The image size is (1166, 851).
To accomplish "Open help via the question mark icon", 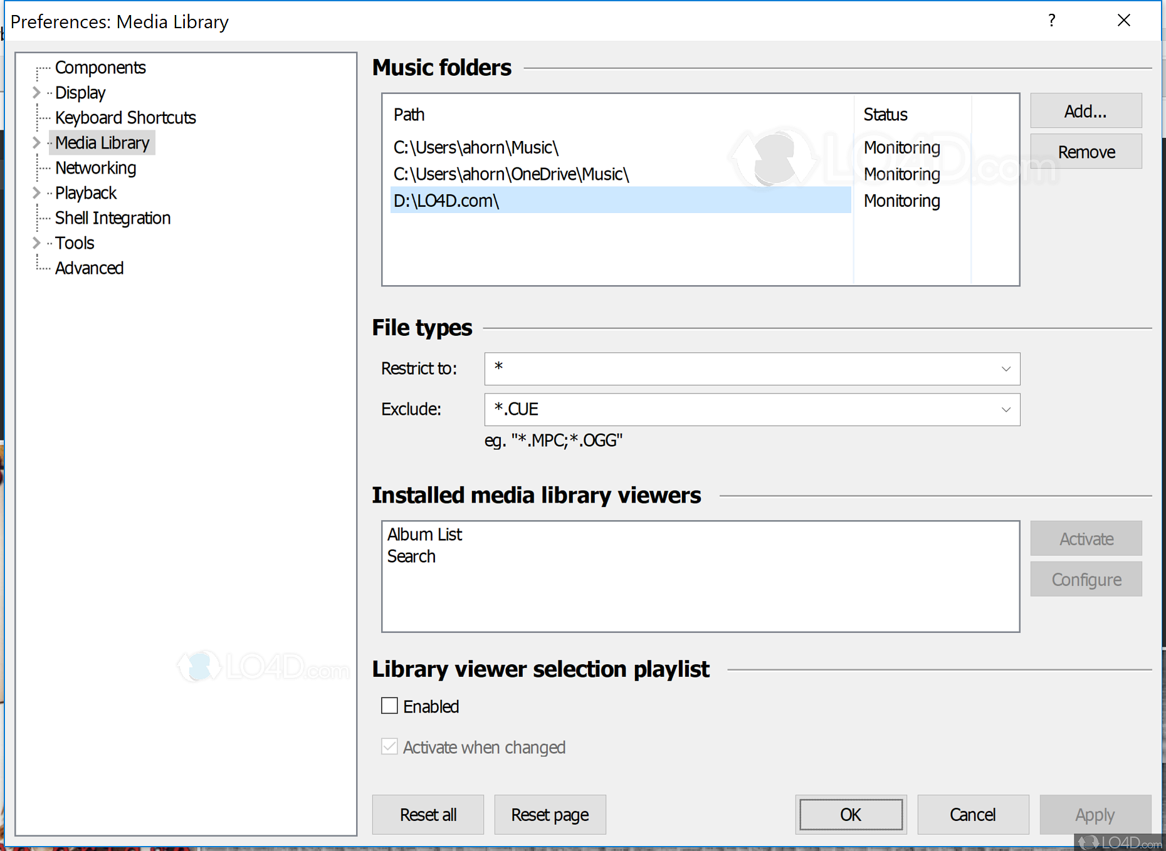I will (x=1052, y=21).
